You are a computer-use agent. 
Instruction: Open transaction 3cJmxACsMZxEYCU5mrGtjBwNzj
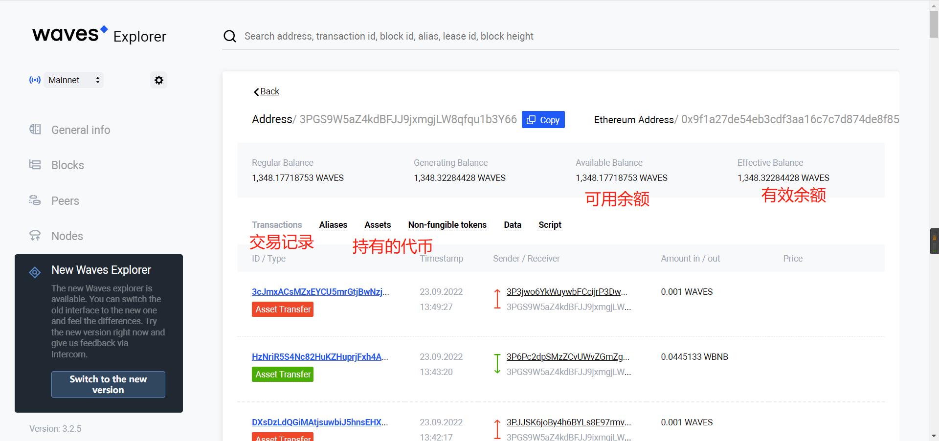point(320,292)
